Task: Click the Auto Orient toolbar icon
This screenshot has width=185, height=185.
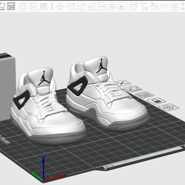Action: (x=2, y=6)
